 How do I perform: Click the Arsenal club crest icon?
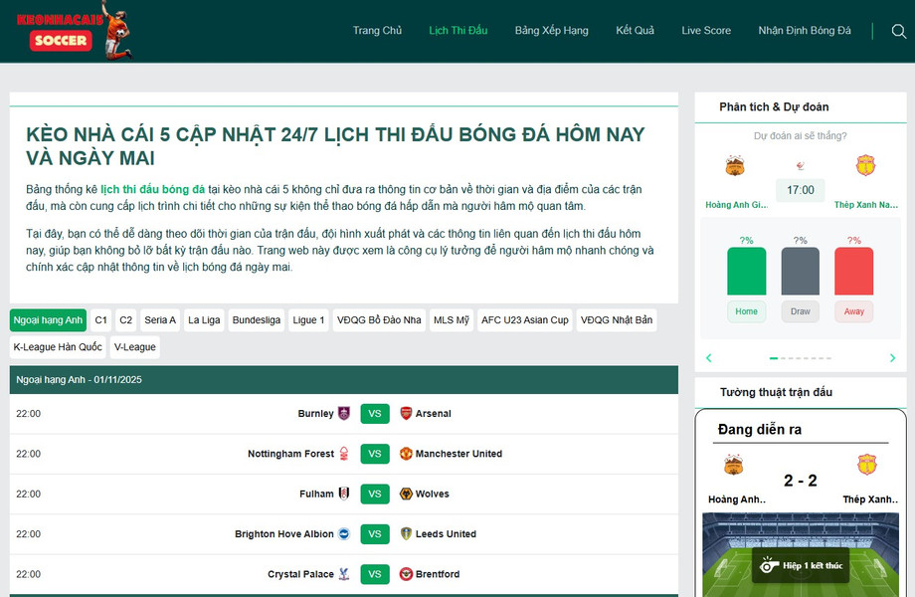point(406,413)
